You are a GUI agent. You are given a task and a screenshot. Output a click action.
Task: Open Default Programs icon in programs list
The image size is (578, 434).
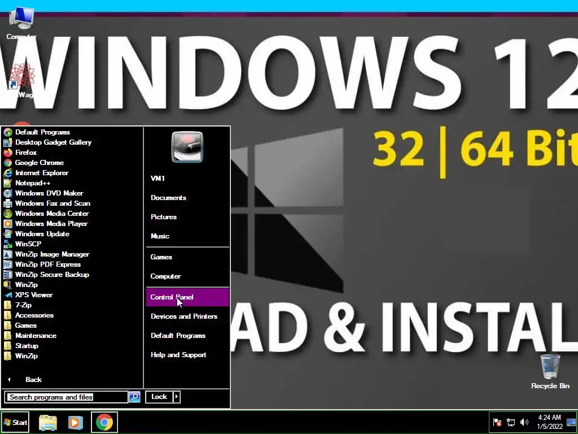(x=8, y=132)
